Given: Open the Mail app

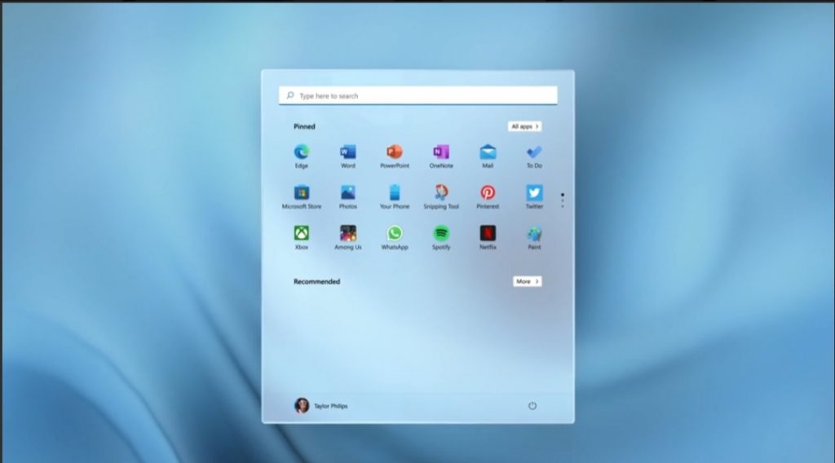Looking at the screenshot, I should point(488,156).
